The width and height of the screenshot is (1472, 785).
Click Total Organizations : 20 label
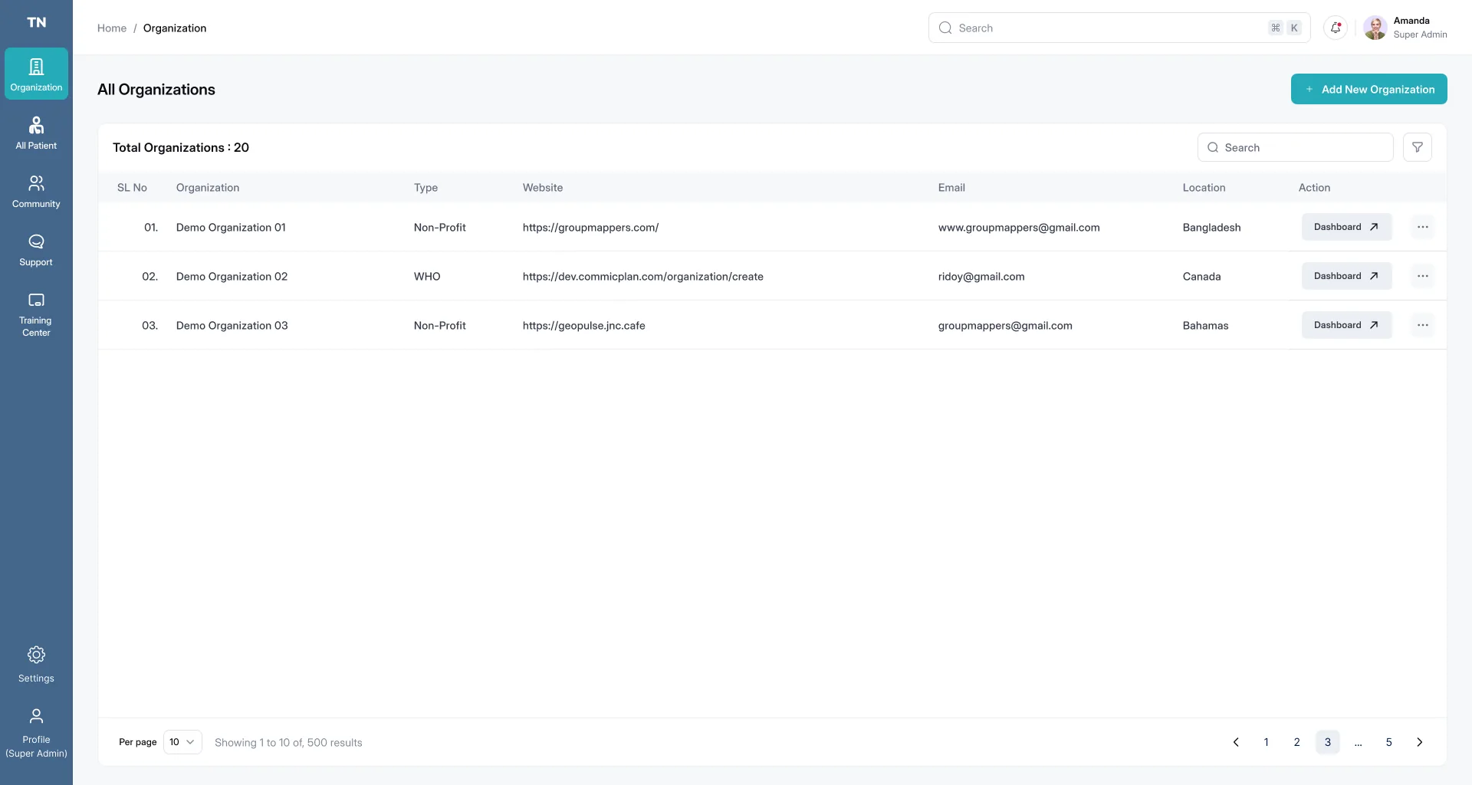[x=181, y=148]
